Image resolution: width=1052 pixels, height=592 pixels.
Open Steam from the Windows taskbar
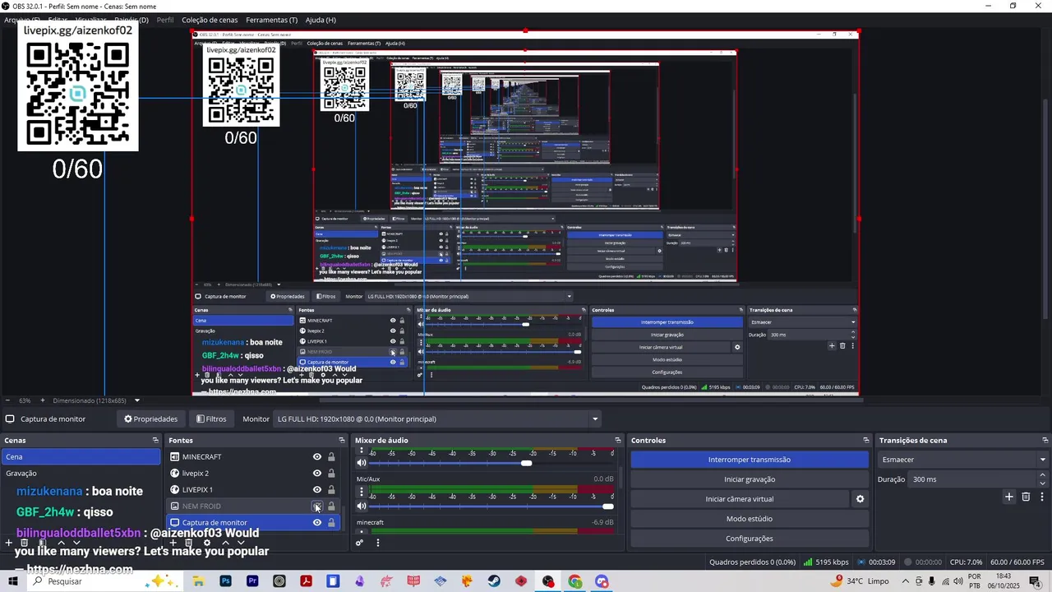tap(494, 581)
